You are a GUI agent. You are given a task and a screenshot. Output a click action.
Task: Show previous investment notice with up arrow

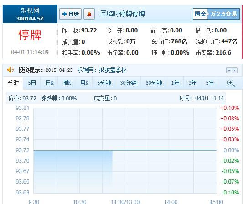point(229,70)
